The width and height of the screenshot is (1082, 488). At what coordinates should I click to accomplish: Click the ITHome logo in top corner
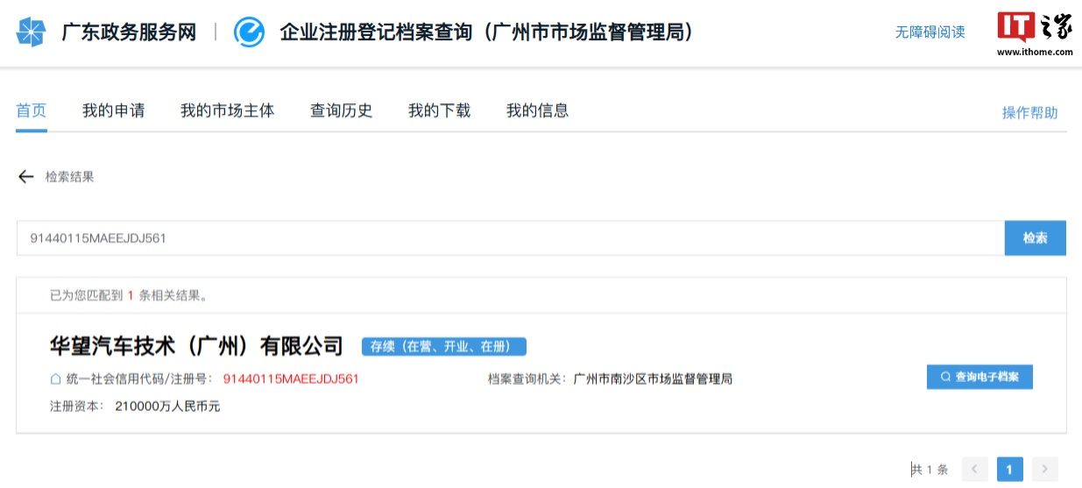pyautogui.click(x=1035, y=33)
